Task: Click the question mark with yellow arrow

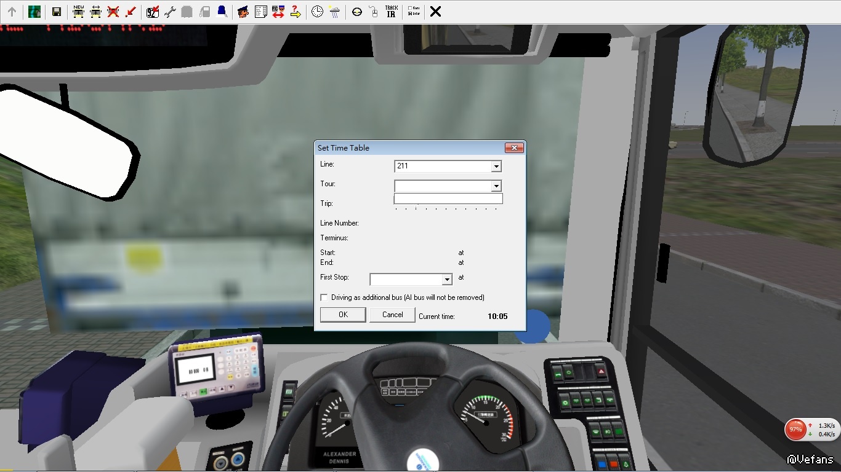Action: 296,12
